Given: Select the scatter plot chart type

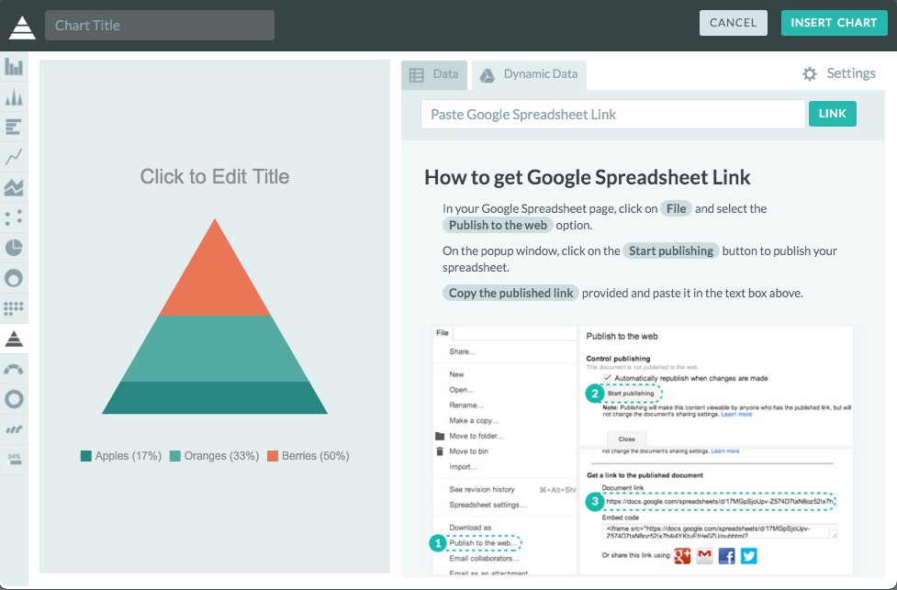Looking at the screenshot, I should [x=14, y=217].
